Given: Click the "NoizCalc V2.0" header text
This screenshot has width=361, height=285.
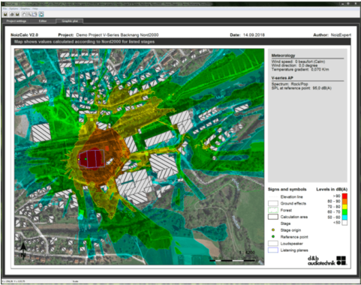Looking at the screenshot, I should coord(25,35).
